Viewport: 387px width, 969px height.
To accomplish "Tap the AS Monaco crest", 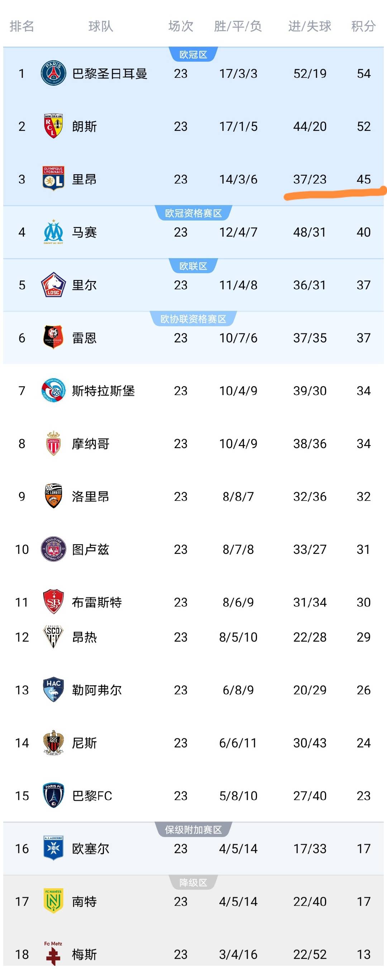I will tap(53, 443).
